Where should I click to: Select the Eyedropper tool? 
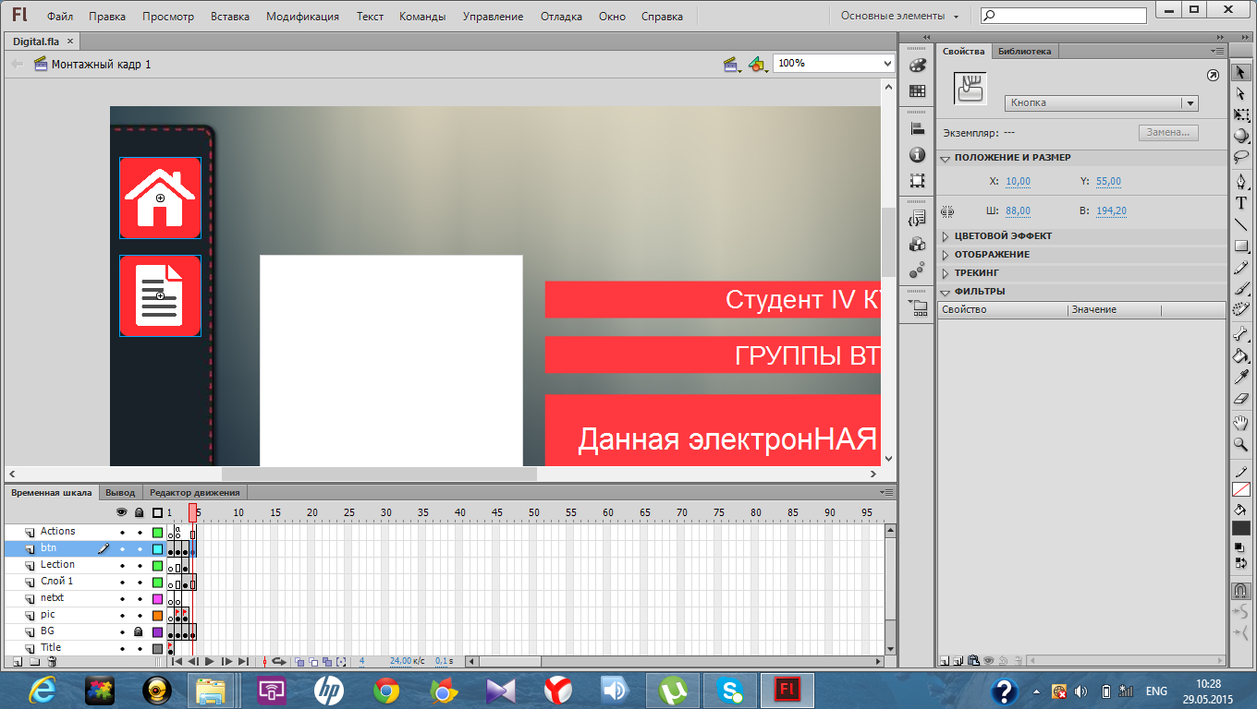(x=1241, y=378)
